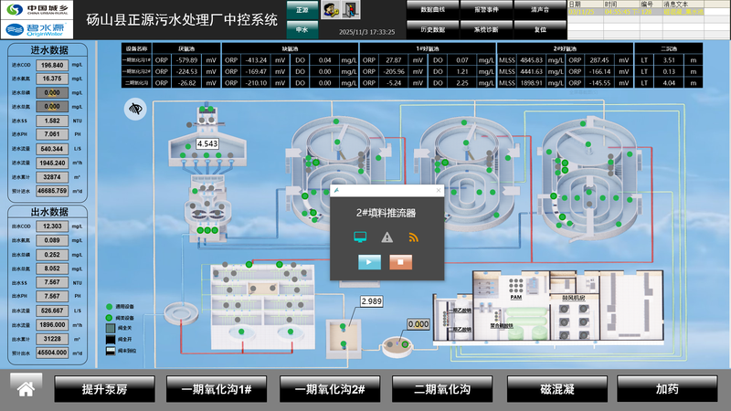Screen dimensions: 731x411
Task: Click the LT value 3.51 cell
Action: (669, 60)
